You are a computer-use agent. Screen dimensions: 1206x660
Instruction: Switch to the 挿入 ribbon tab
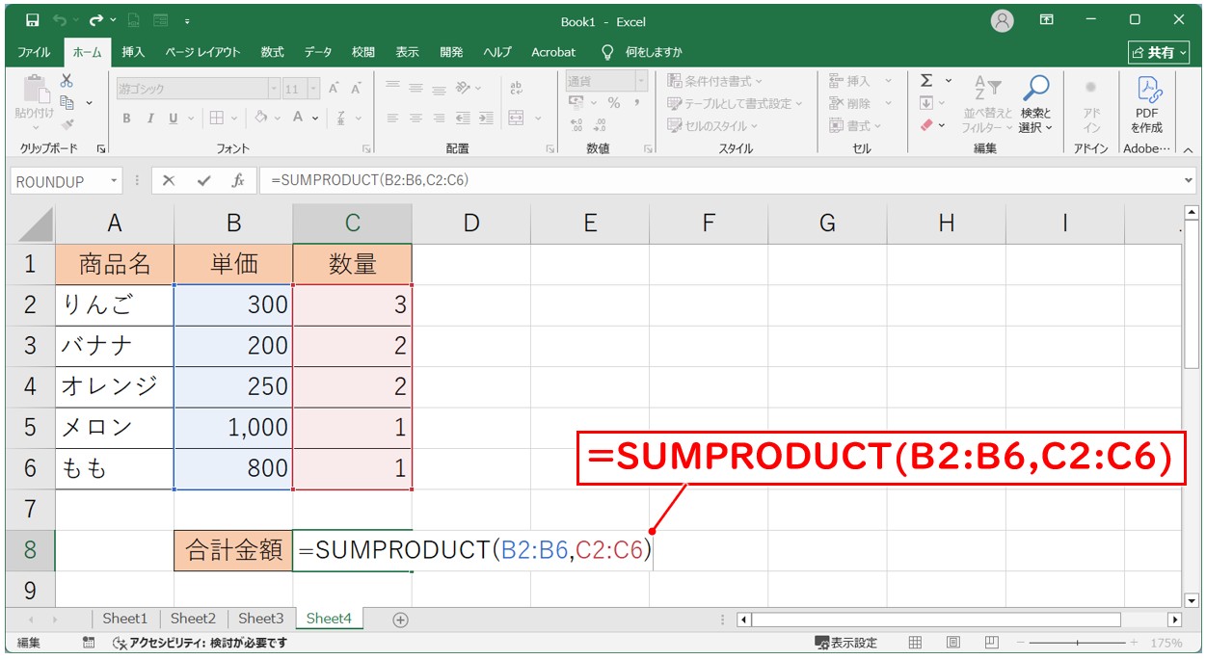click(133, 52)
